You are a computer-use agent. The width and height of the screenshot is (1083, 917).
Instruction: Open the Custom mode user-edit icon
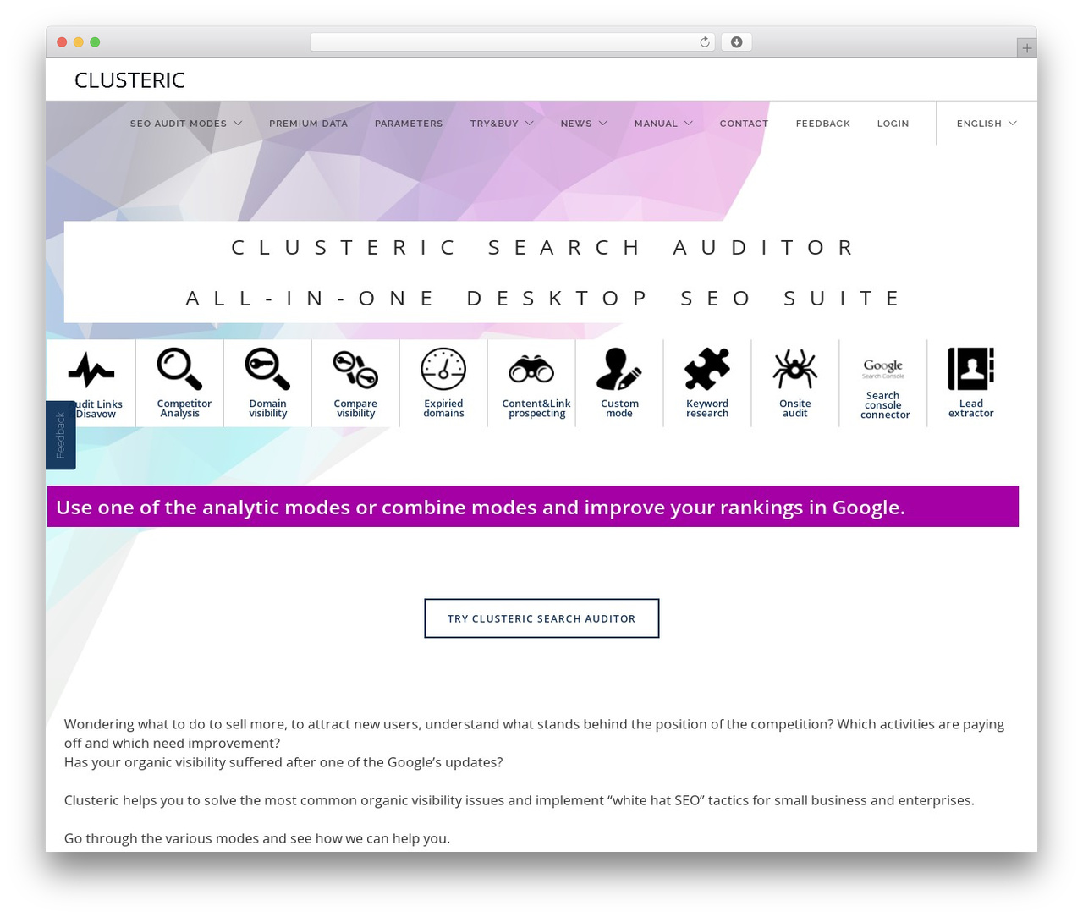pyautogui.click(x=619, y=369)
